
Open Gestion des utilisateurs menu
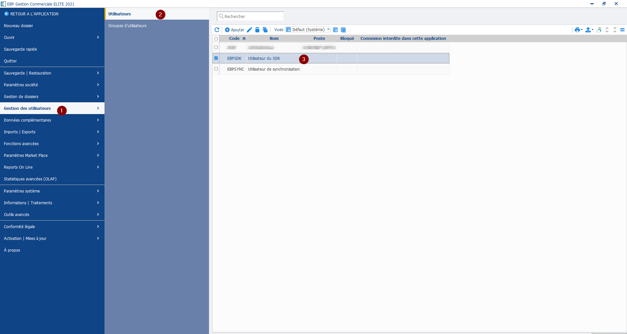point(52,108)
